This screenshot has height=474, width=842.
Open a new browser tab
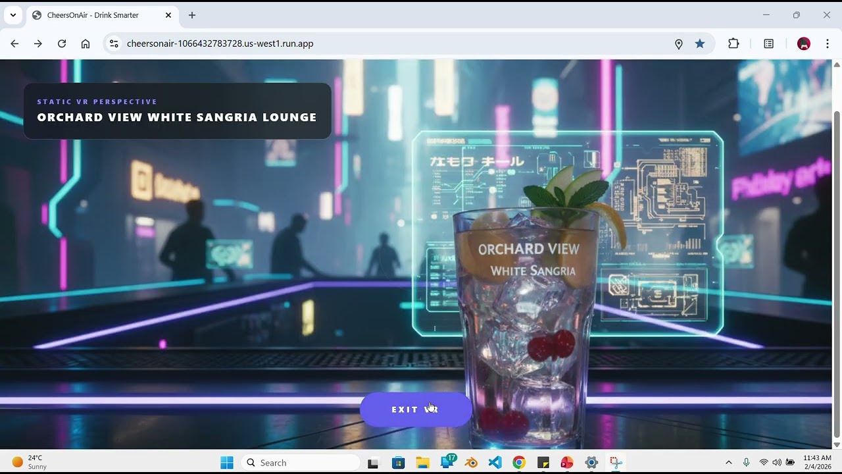point(192,15)
